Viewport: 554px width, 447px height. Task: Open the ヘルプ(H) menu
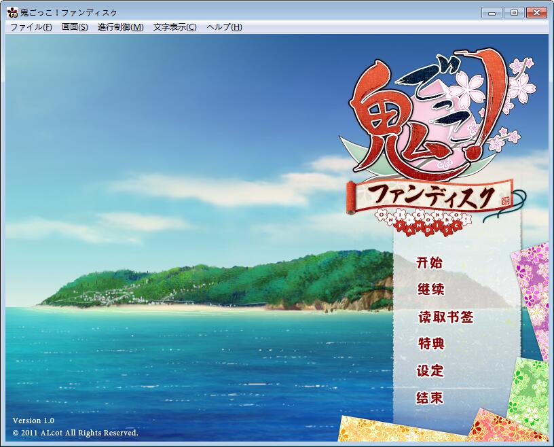[224, 27]
